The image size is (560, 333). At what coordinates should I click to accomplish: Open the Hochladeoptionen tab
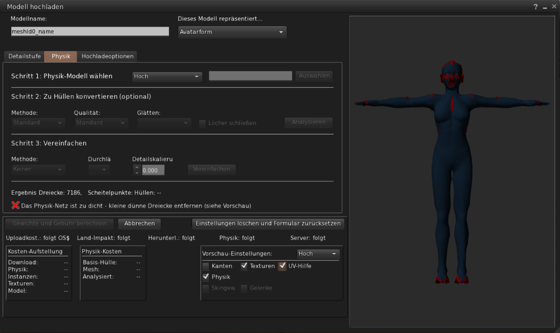coord(107,56)
